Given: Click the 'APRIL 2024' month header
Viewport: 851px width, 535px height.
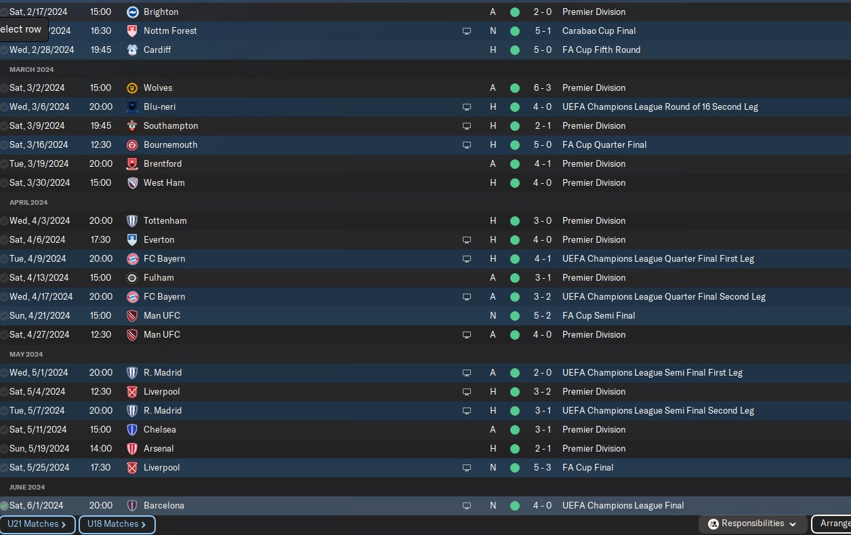Looking at the screenshot, I should (x=28, y=202).
